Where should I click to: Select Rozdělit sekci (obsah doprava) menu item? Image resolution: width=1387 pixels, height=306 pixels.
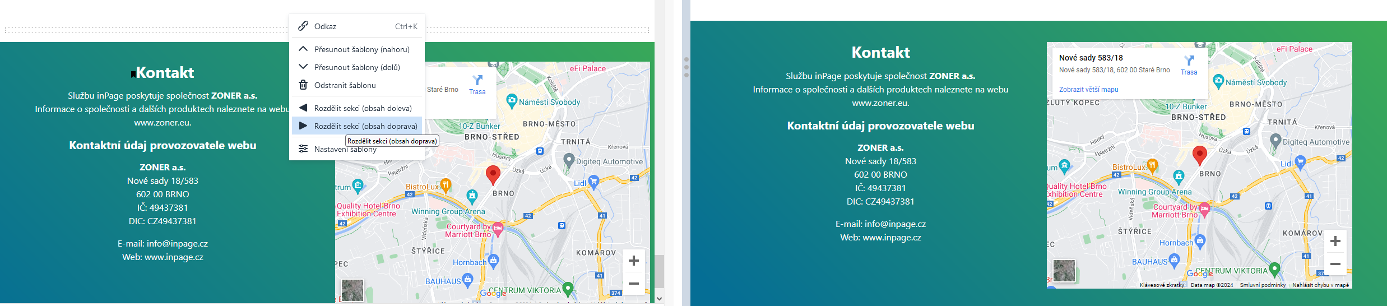(365, 126)
